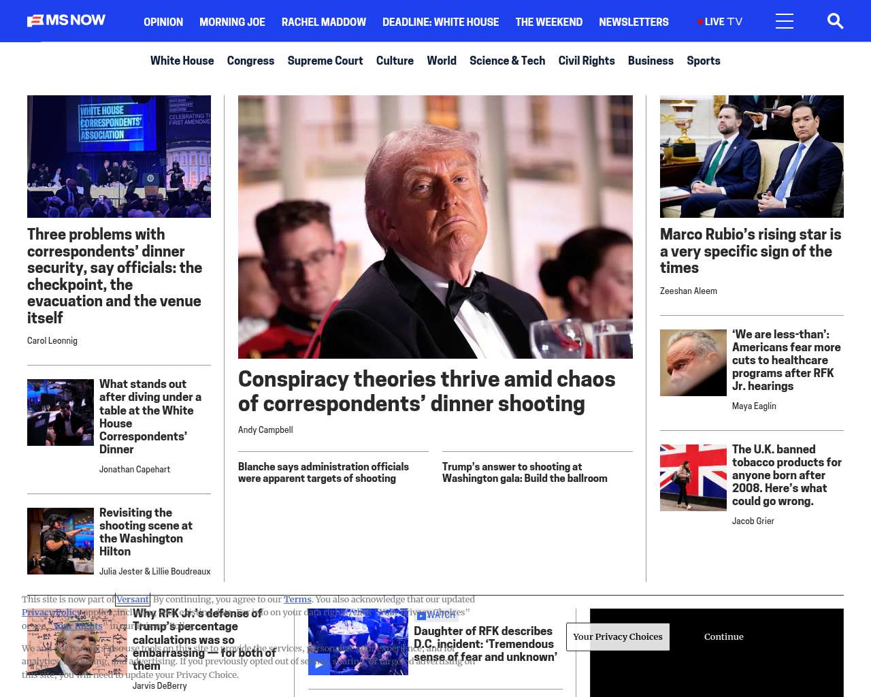
Task: Read the conspiracy theories headline article
Action: coord(426,391)
